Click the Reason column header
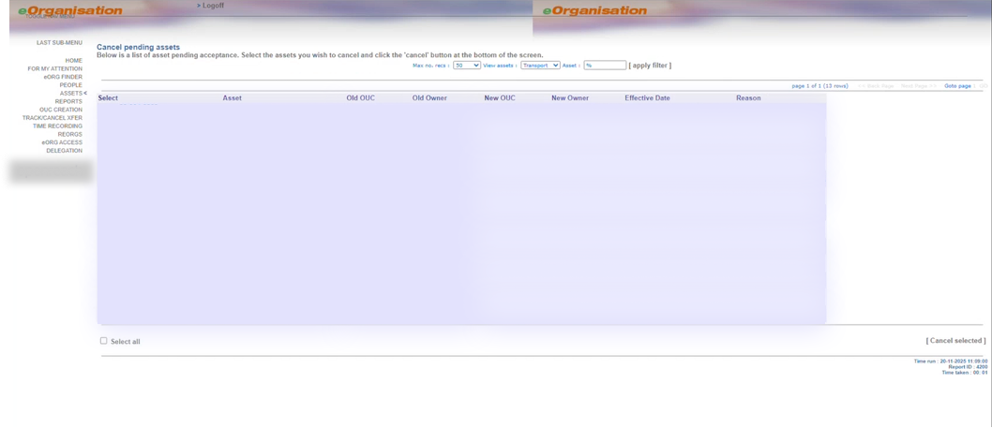This screenshot has height=428, width=992. click(x=748, y=98)
